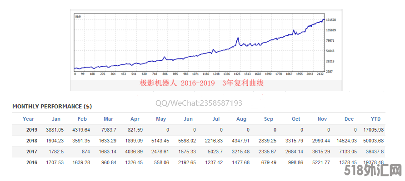Click the 2019 year row label
This screenshot has width=405, height=181.
point(32,130)
